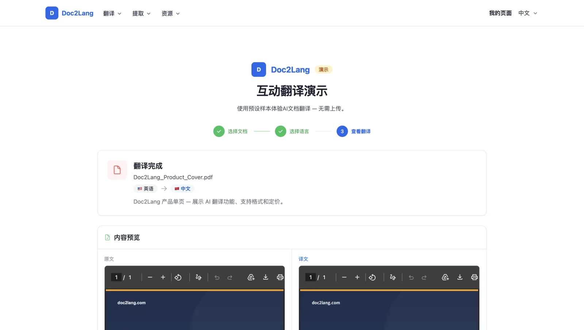
Task: Open the 翻译 dropdown menu
Action: [112, 14]
